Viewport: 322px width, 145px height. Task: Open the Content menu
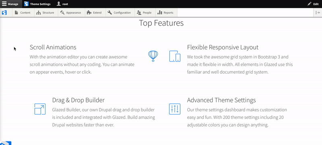[23, 12]
